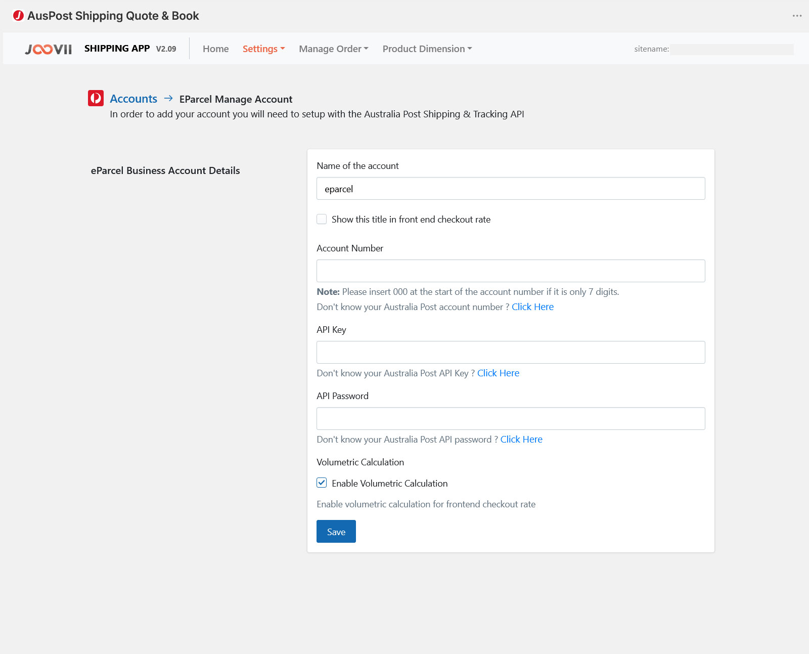Click the 'EParcel Manage Account' breadcrumb text
Screen dimensions: 809x654
[x=236, y=99]
